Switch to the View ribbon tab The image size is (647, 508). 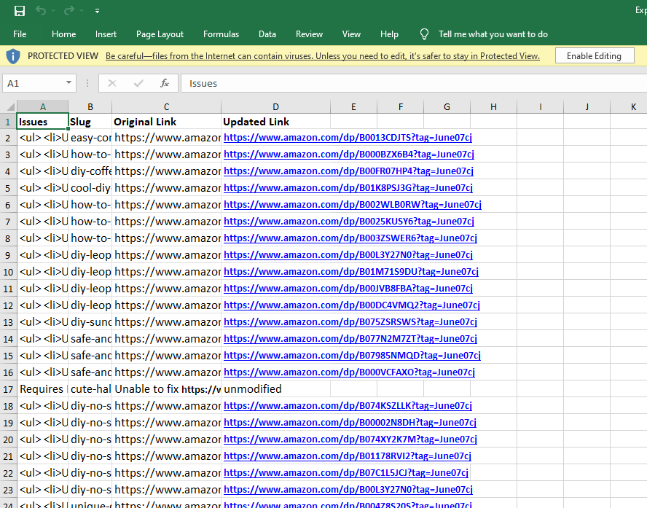[x=351, y=34]
